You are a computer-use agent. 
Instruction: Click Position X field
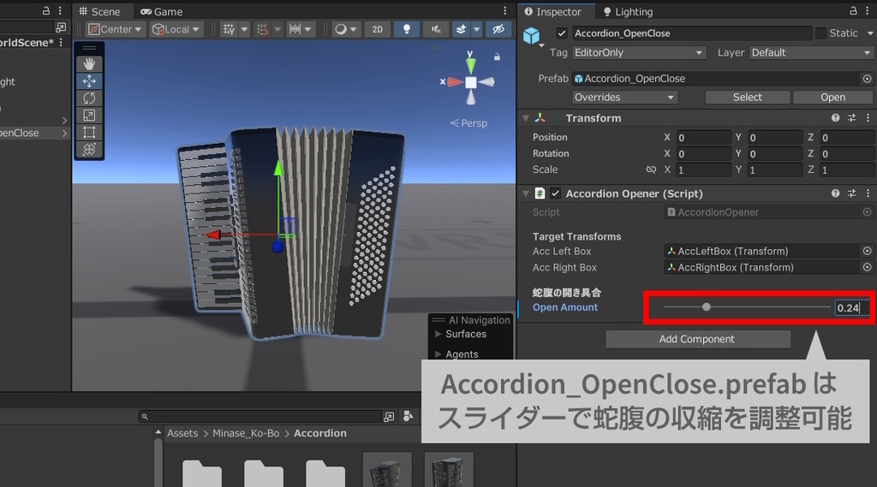point(703,138)
